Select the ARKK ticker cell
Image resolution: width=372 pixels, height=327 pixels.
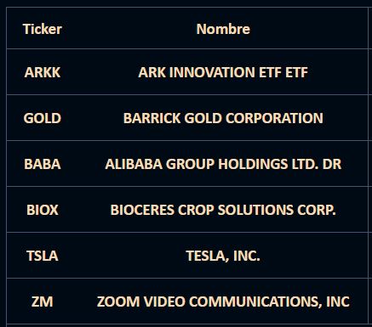tap(43, 72)
